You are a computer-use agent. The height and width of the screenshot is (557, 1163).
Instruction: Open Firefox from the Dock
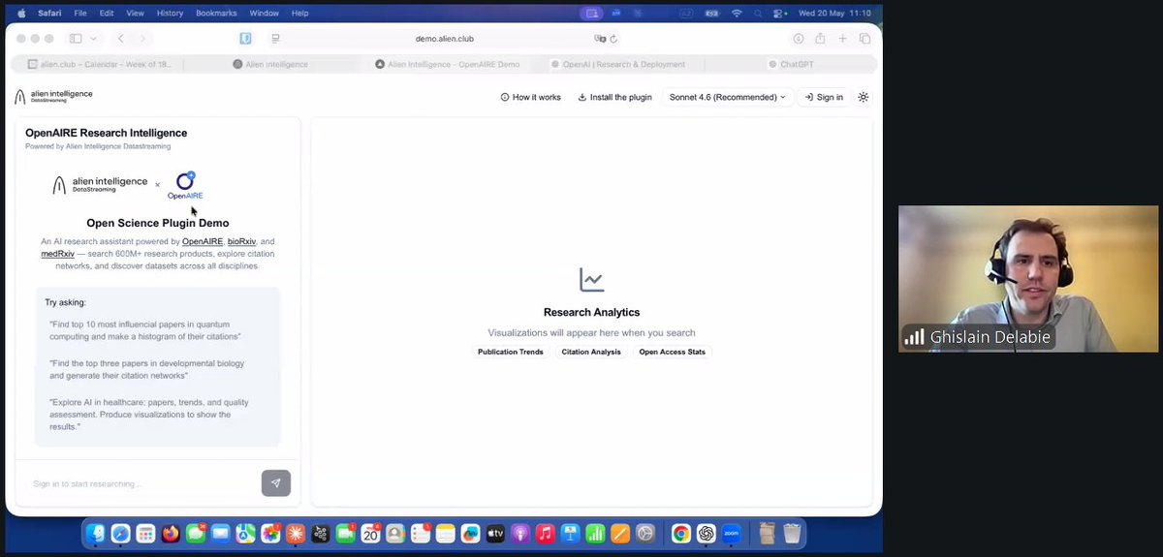click(171, 533)
